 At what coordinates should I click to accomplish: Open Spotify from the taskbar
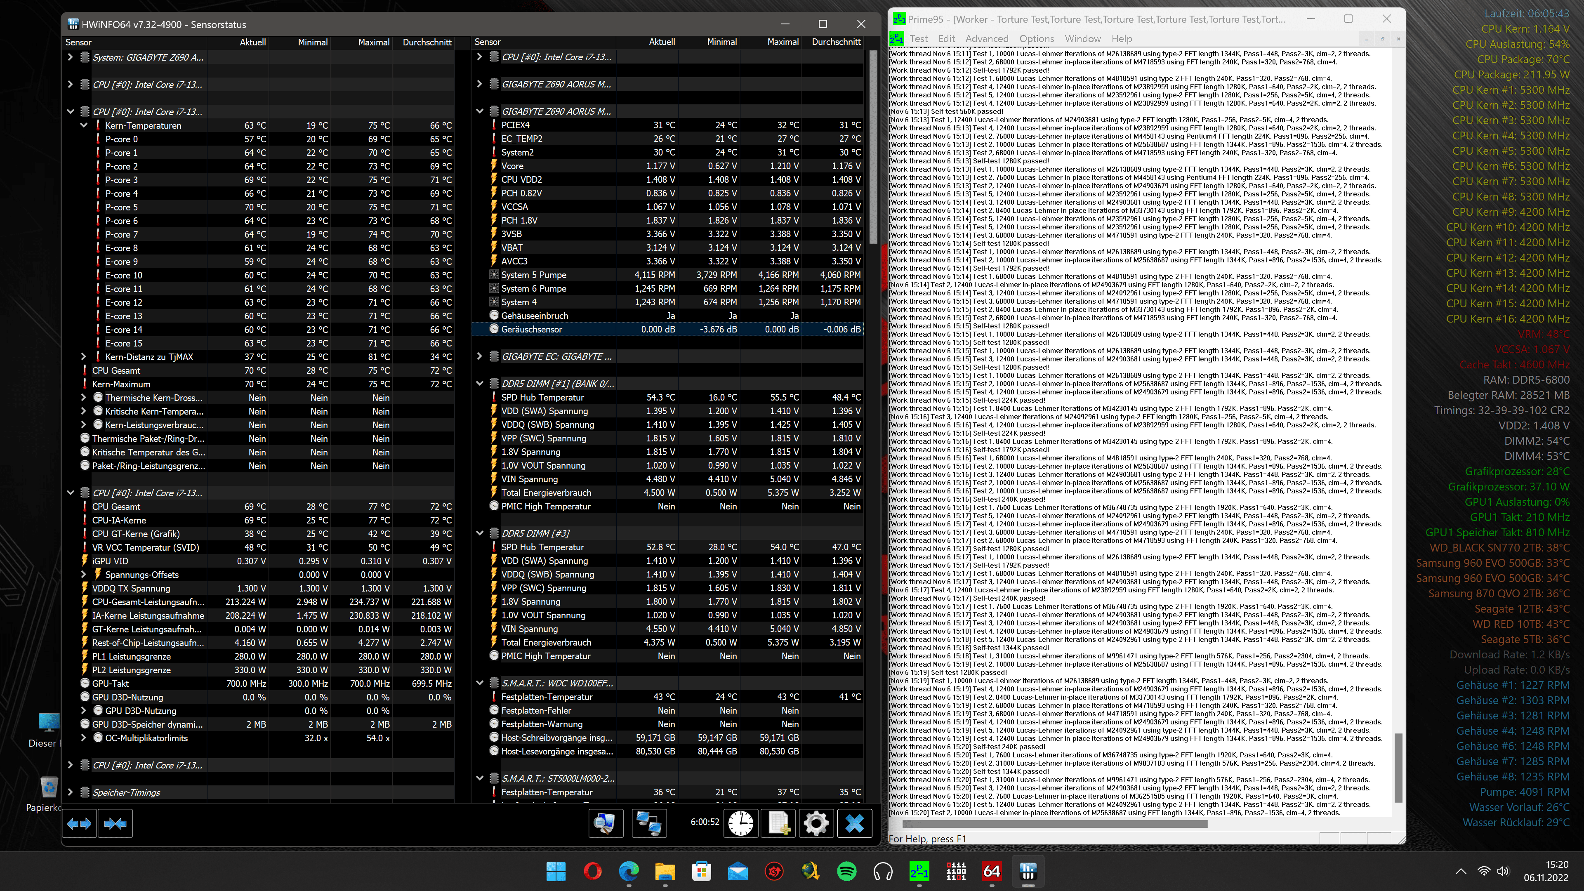pyautogui.click(x=847, y=871)
